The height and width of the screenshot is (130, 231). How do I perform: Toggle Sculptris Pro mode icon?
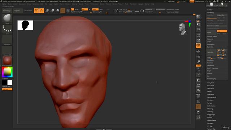coord(68,10)
